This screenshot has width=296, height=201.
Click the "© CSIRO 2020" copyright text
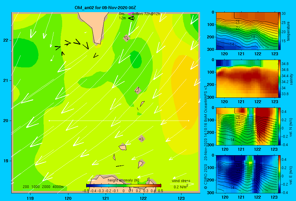(206, 177)
